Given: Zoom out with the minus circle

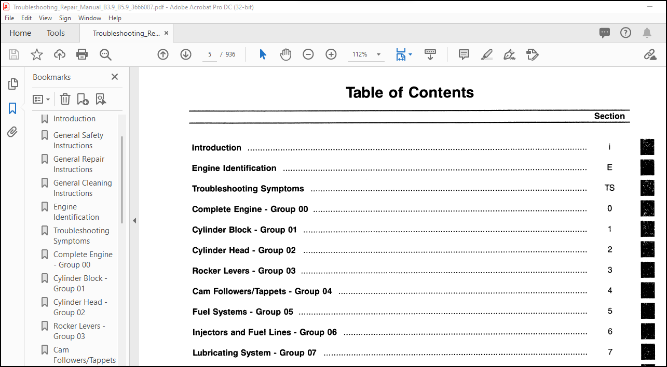Looking at the screenshot, I should point(308,54).
